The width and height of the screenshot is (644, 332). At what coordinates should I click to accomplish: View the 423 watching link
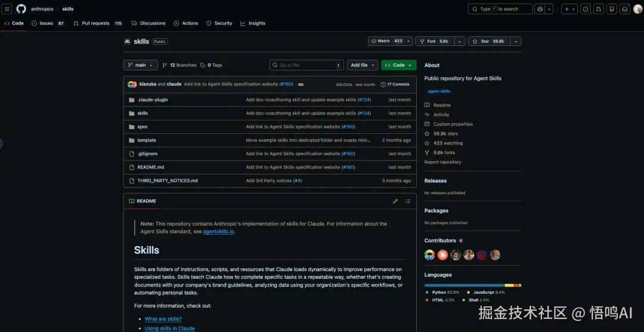tap(444, 143)
